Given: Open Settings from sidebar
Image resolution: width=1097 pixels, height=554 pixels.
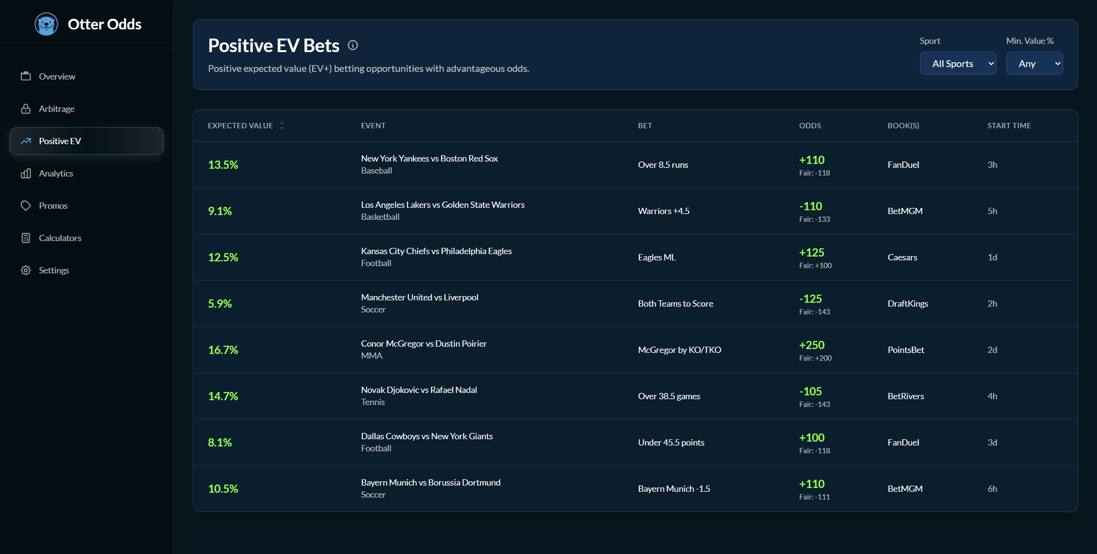Looking at the screenshot, I should pyautogui.click(x=86, y=270).
